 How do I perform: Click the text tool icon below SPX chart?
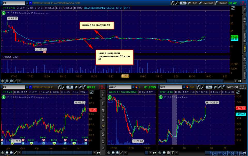[173, 153]
